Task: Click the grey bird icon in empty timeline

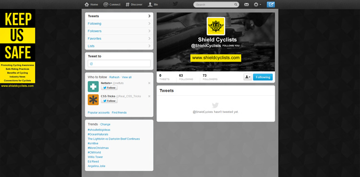Action: [x=216, y=105]
